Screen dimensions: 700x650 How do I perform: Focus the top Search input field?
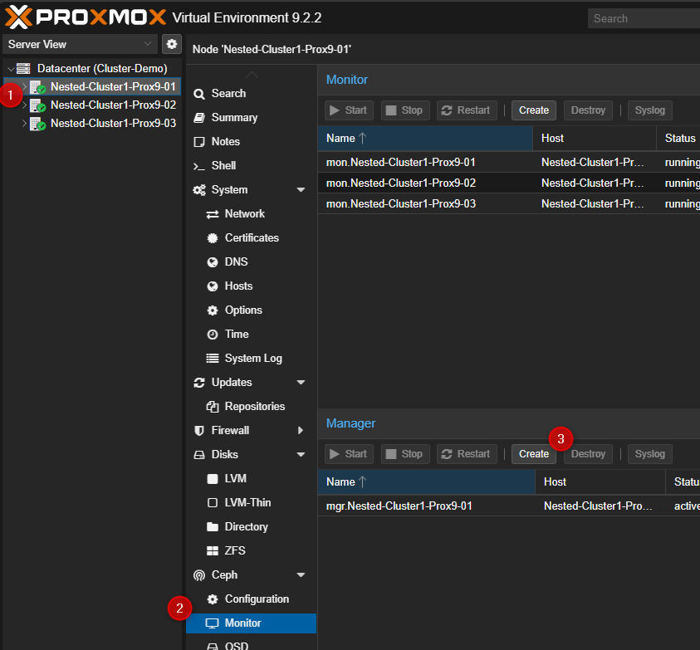tap(644, 18)
